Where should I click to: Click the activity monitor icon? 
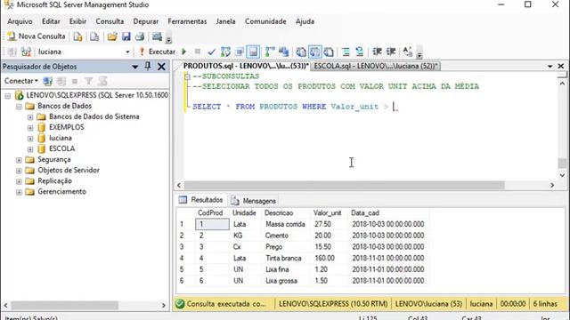coord(157,36)
